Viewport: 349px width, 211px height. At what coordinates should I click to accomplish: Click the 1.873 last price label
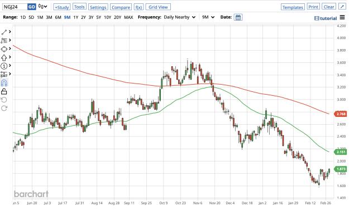pyautogui.click(x=341, y=169)
